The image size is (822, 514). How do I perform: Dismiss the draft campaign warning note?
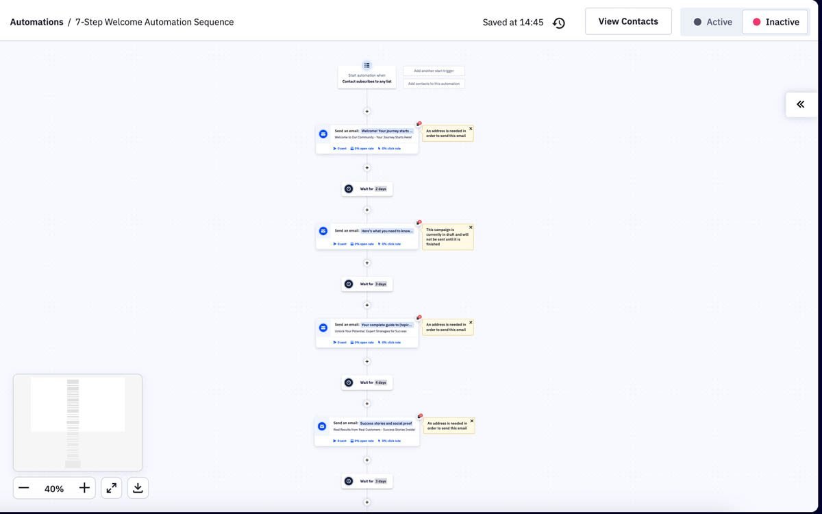coord(471,227)
